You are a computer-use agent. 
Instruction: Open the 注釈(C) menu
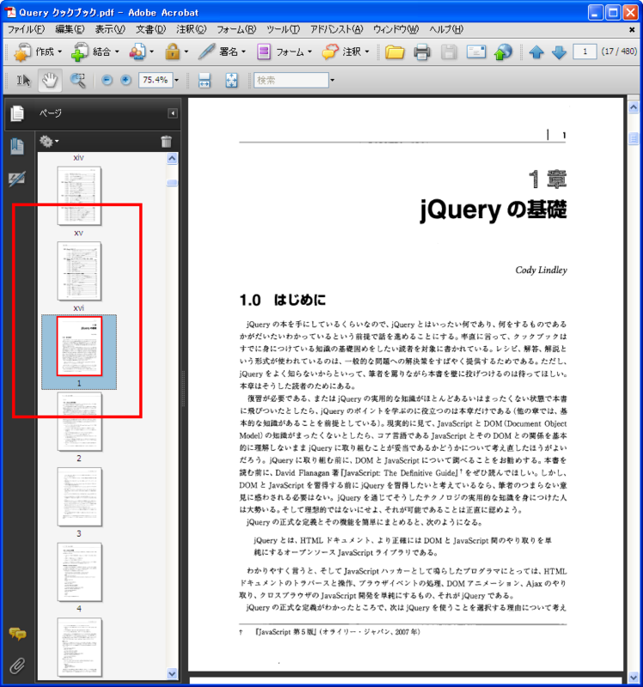pyautogui.click(x=191, y=29)
